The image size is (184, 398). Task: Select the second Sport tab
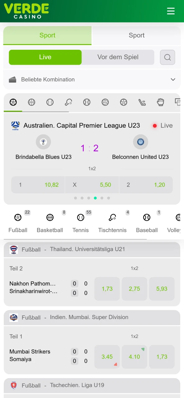tap(137, 35)
